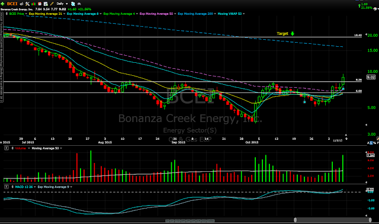
Task: Click the third vertical left-side tab
Action: pos(1,85)
